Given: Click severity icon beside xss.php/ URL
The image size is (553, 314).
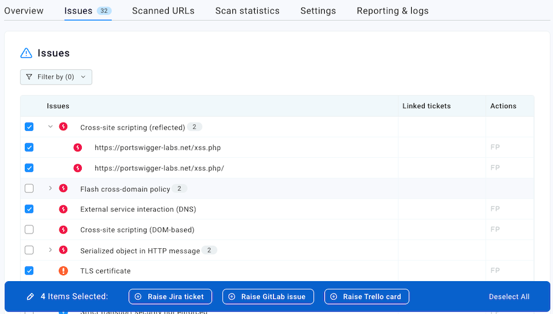Looking at the screenshot, I should 78,168.
